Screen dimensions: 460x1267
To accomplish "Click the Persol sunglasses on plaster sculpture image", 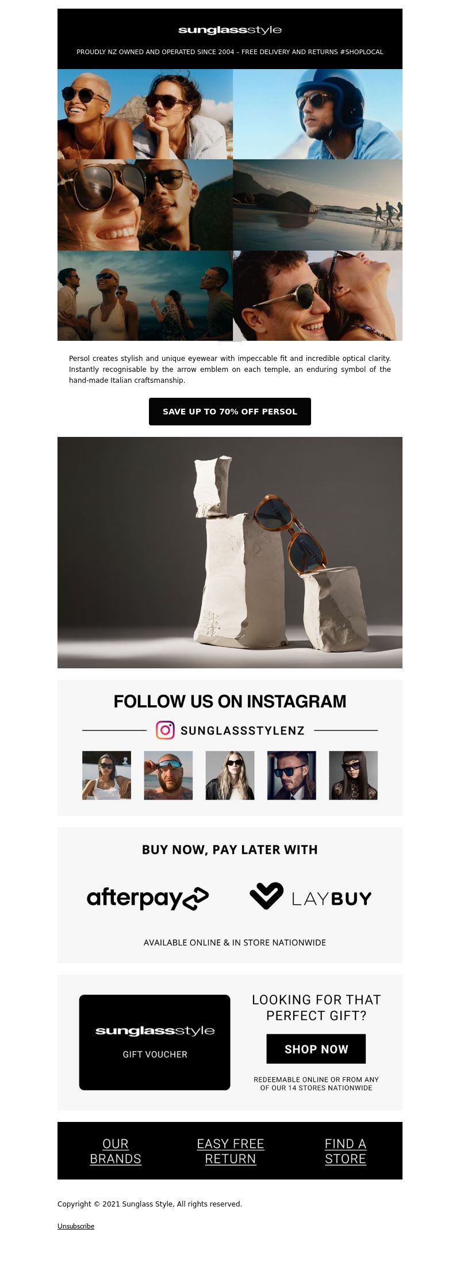I will pyautogui.click(x=230, y=553).
